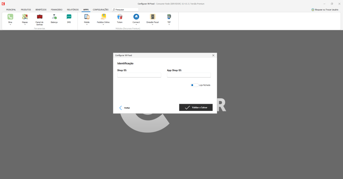343x179 pixels.
Task: Select the Balança tool
Action: click(x=54, y=17)
